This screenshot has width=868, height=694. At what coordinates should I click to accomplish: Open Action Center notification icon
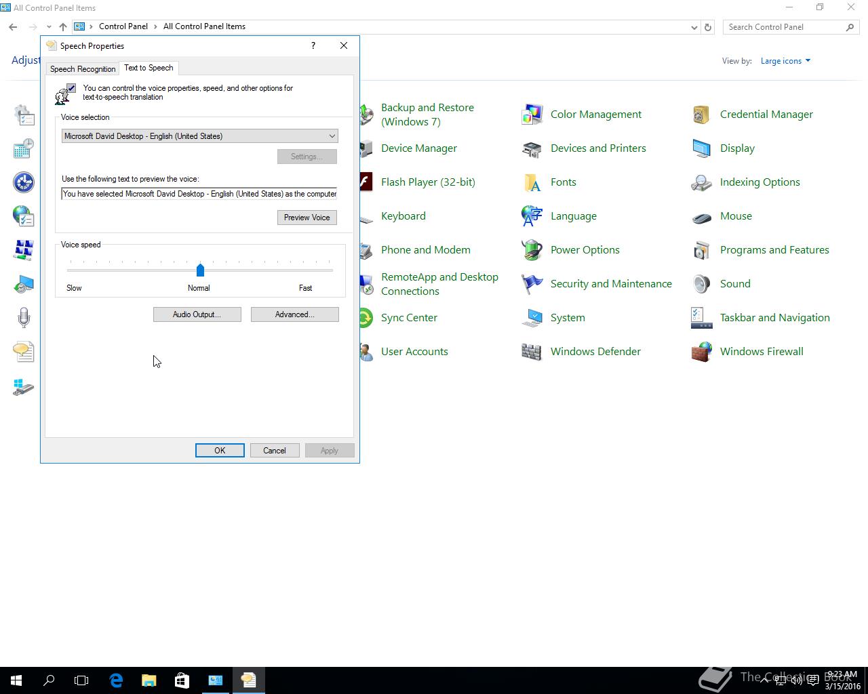812,680
